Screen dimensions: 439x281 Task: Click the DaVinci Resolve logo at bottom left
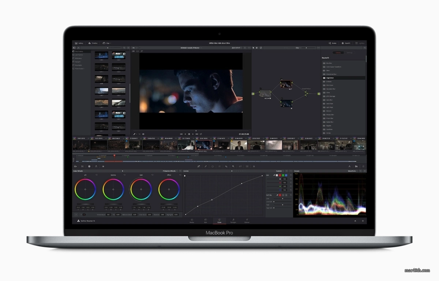[78, 221]
